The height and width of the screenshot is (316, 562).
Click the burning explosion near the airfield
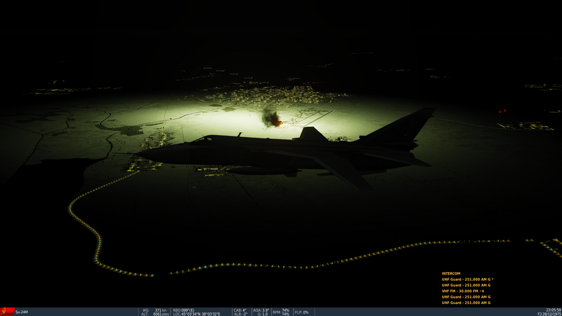coord(273,119)
